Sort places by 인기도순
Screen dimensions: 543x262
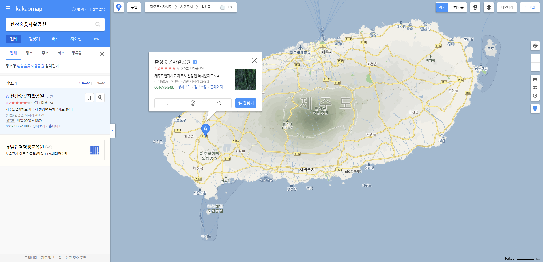coord(99,83)
